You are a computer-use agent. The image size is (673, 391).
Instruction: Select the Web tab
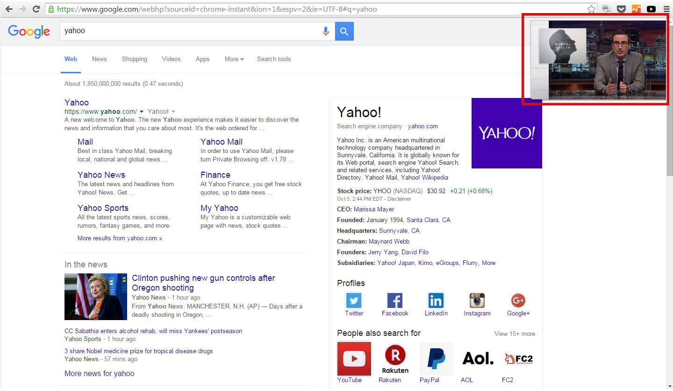(x=71, y=59)
